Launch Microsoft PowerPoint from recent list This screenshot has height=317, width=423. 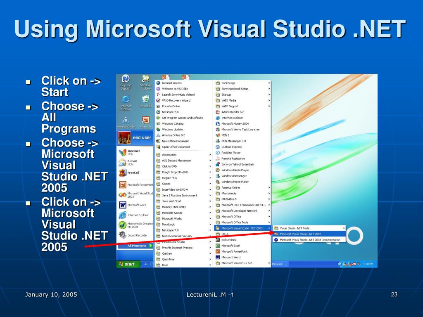click(135, 185)
